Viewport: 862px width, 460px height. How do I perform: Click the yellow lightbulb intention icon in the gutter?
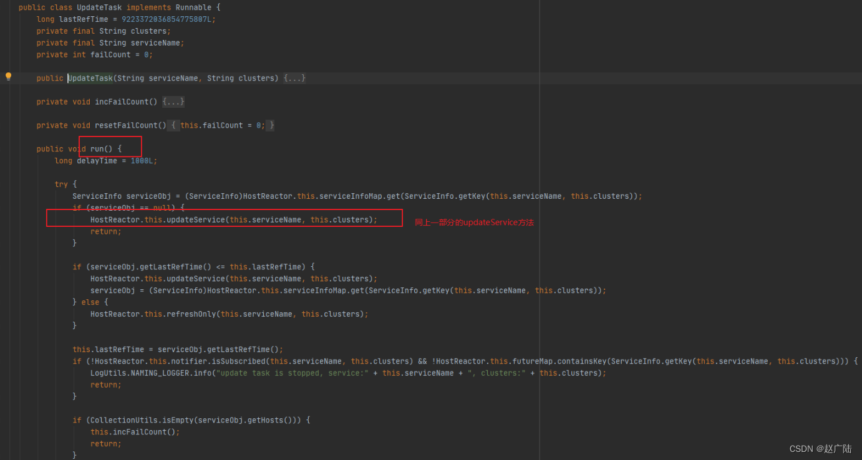click(x=9, y=77)
